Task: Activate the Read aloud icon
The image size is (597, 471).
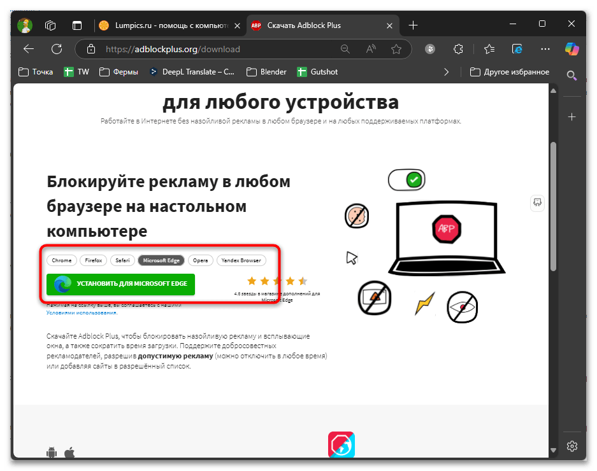Action: click(x=371, y=49)
